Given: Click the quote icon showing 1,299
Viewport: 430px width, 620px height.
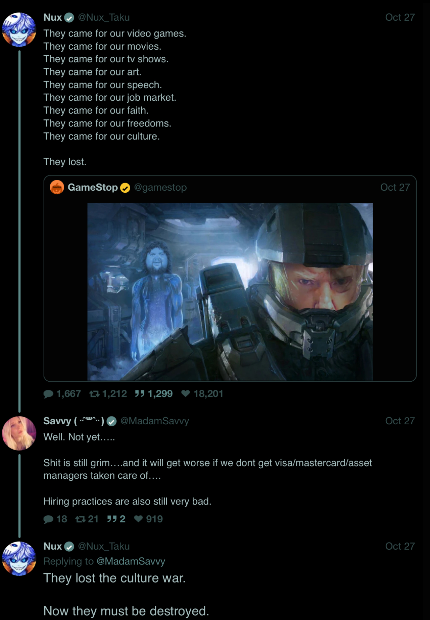Looking at the screenshot, I should [x=140, y=394].
